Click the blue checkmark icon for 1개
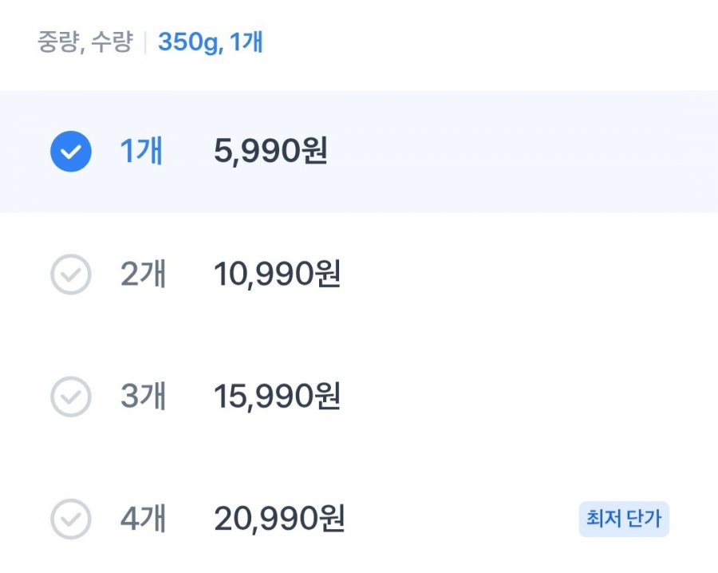The width and height of the screenshot is (718, 573). click(x=71, y=151)
